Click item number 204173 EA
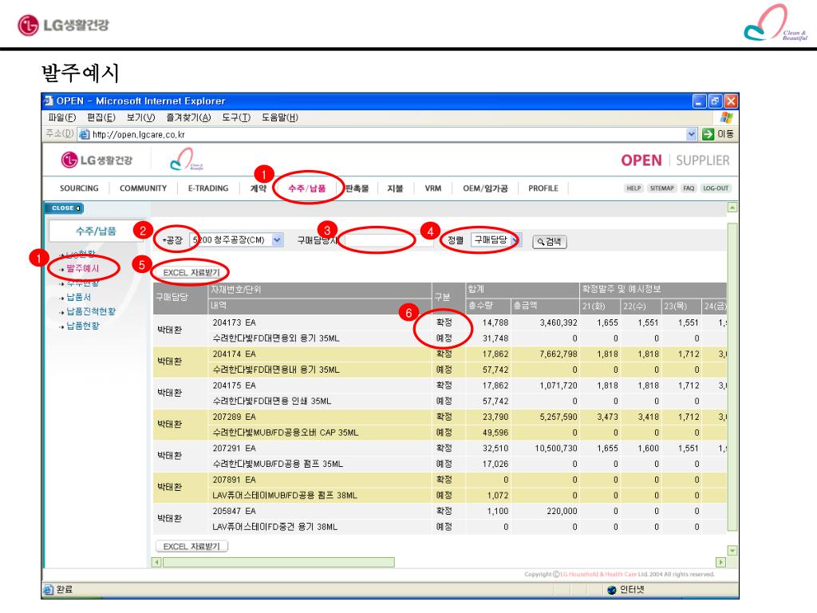Viewport: 817px width, 613px height. coord(234,322)
